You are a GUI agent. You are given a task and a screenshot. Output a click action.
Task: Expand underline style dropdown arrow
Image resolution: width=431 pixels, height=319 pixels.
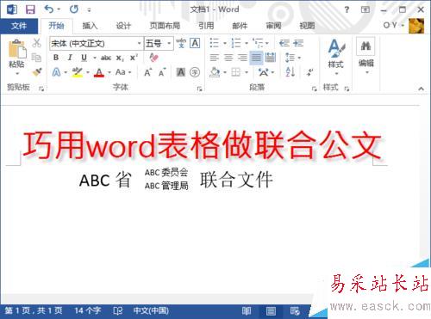[95, 58]
